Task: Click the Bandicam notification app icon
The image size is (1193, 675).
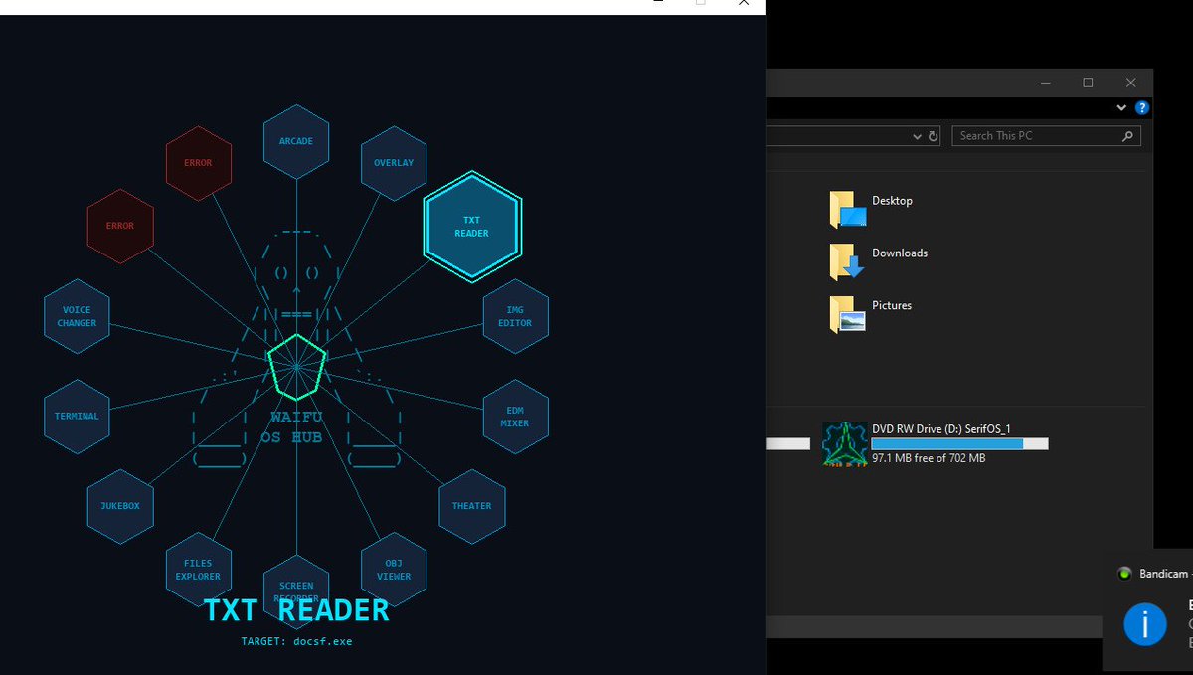Action: coord(1124,574)
